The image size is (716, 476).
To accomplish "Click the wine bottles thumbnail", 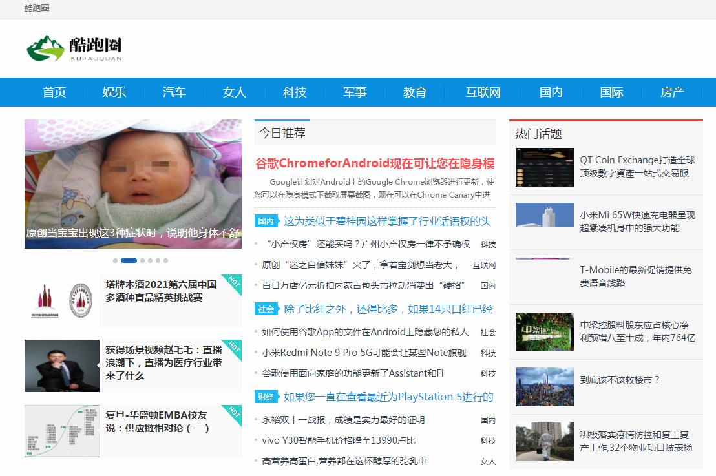I will [x=61, y=300].
